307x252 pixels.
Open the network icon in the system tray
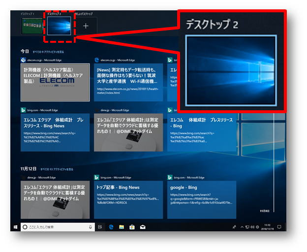[247, 227]
